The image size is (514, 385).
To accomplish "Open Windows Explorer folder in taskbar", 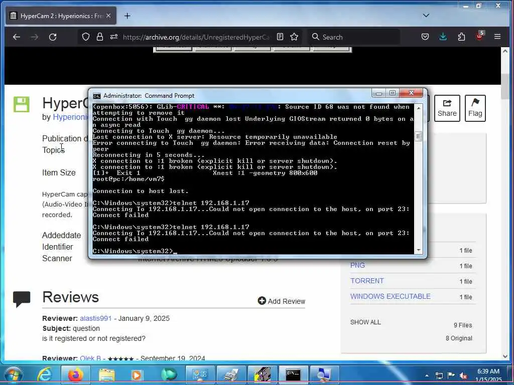I will coord(107,375).
